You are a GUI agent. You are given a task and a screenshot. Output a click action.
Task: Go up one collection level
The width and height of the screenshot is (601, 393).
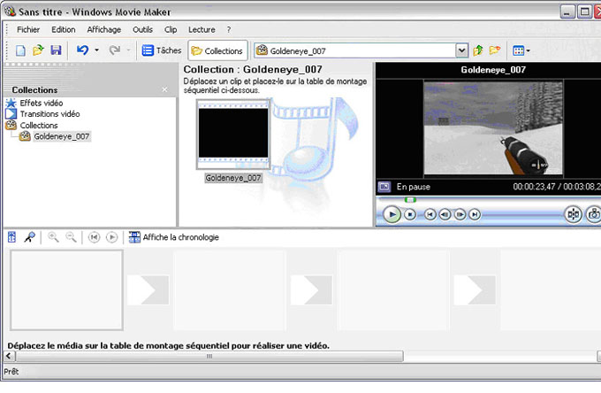coord(477,50)
